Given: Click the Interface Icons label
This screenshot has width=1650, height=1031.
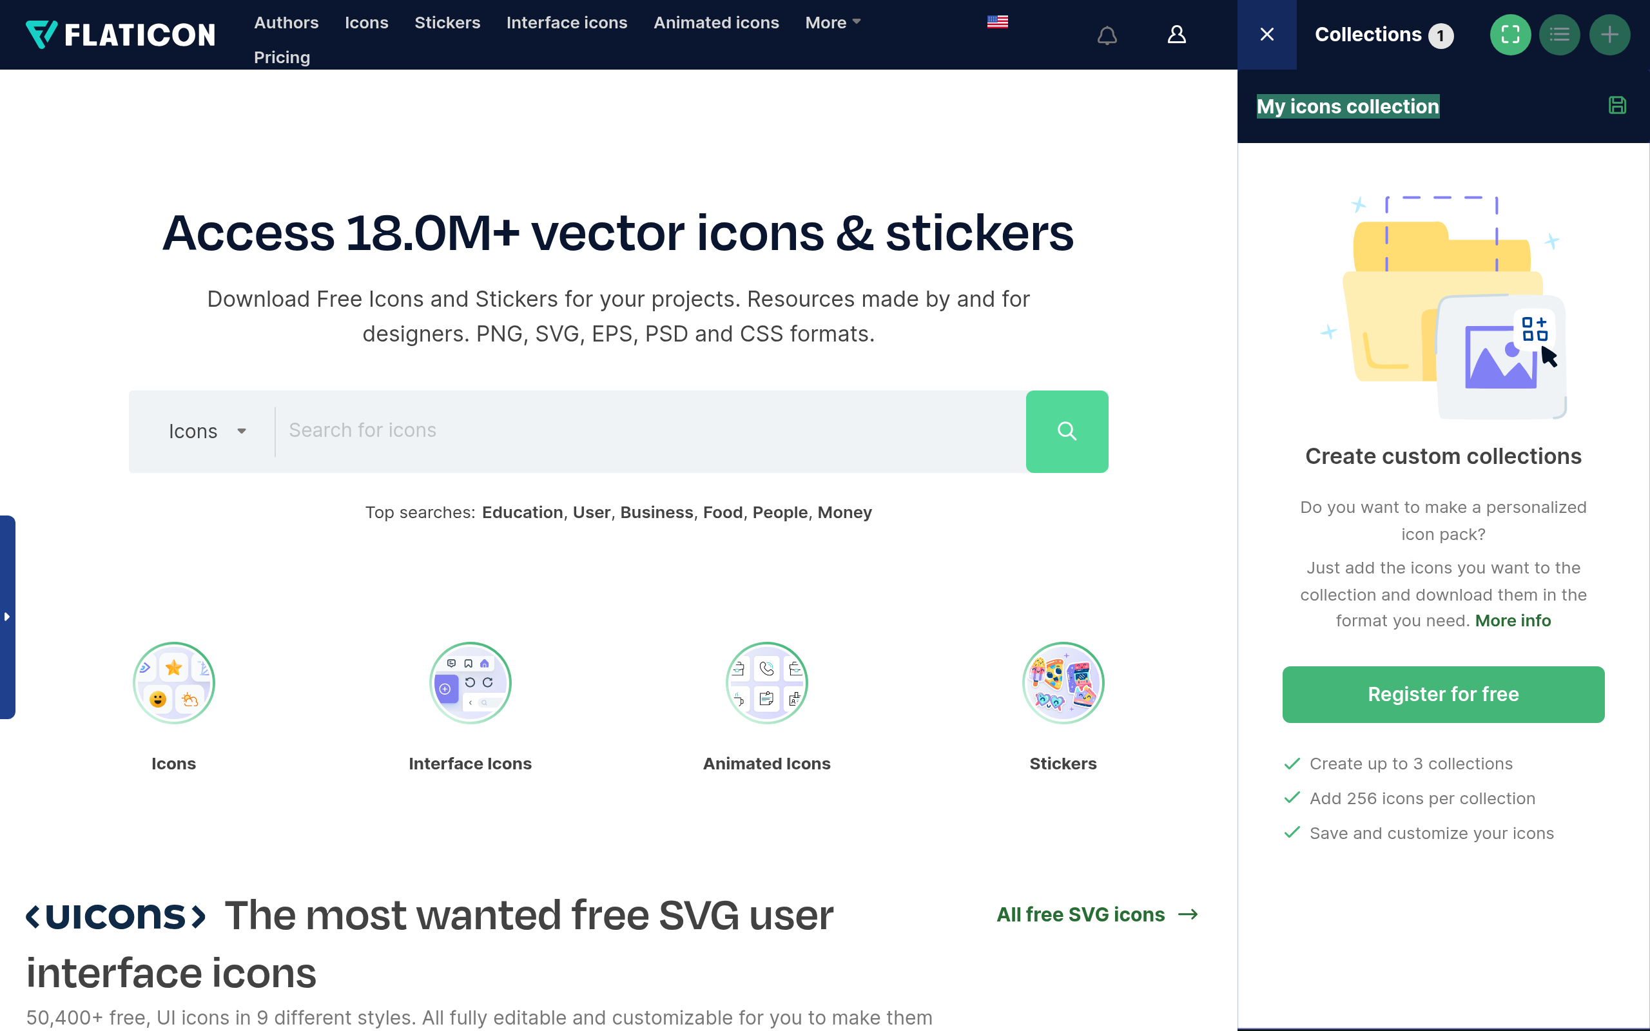Looking at the screenshot, I should [471, 764].
